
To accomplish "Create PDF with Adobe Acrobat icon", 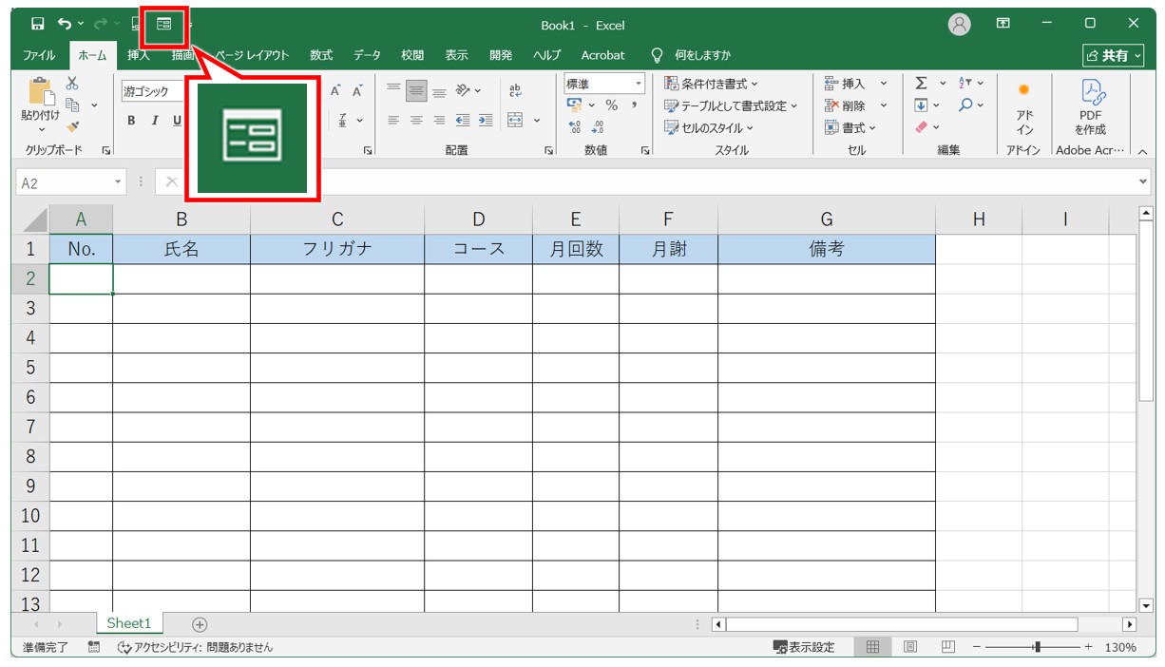I will pyautogui.click(x=1090, y=107).
